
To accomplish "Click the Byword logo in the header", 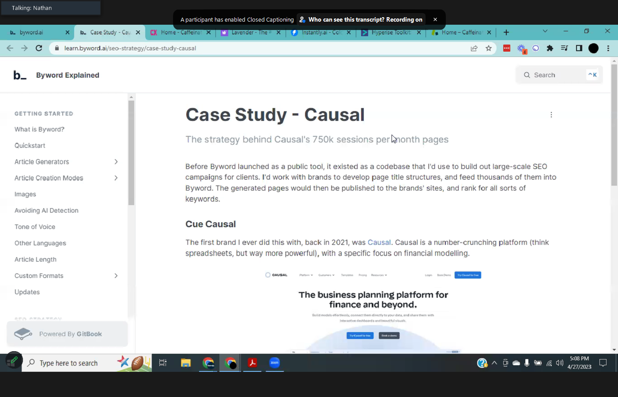I will pos(20,75).
